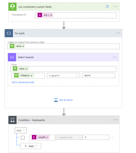Screen dimensions: 136x153
Task: Remove the int(...) expression token
Action: (x=51, y=15)
